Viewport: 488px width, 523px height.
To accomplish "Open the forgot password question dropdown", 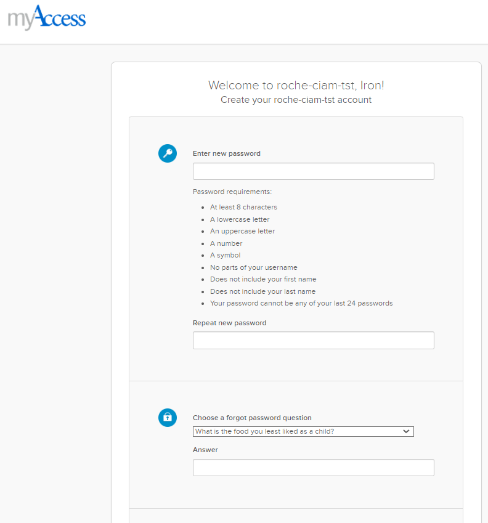I will [303, 431].
